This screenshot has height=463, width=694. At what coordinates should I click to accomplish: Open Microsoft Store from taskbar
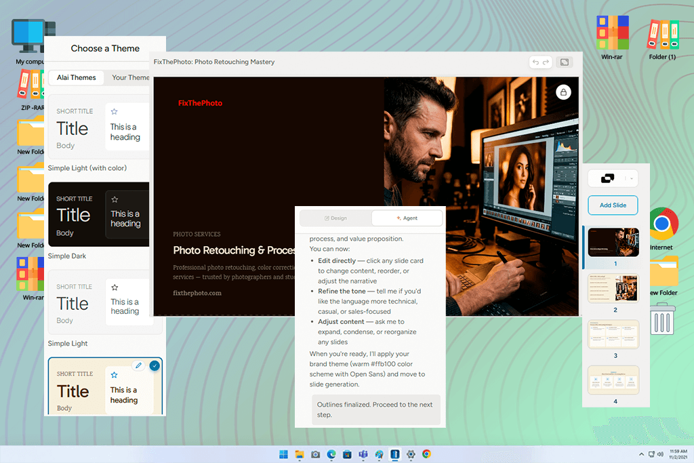347,454
